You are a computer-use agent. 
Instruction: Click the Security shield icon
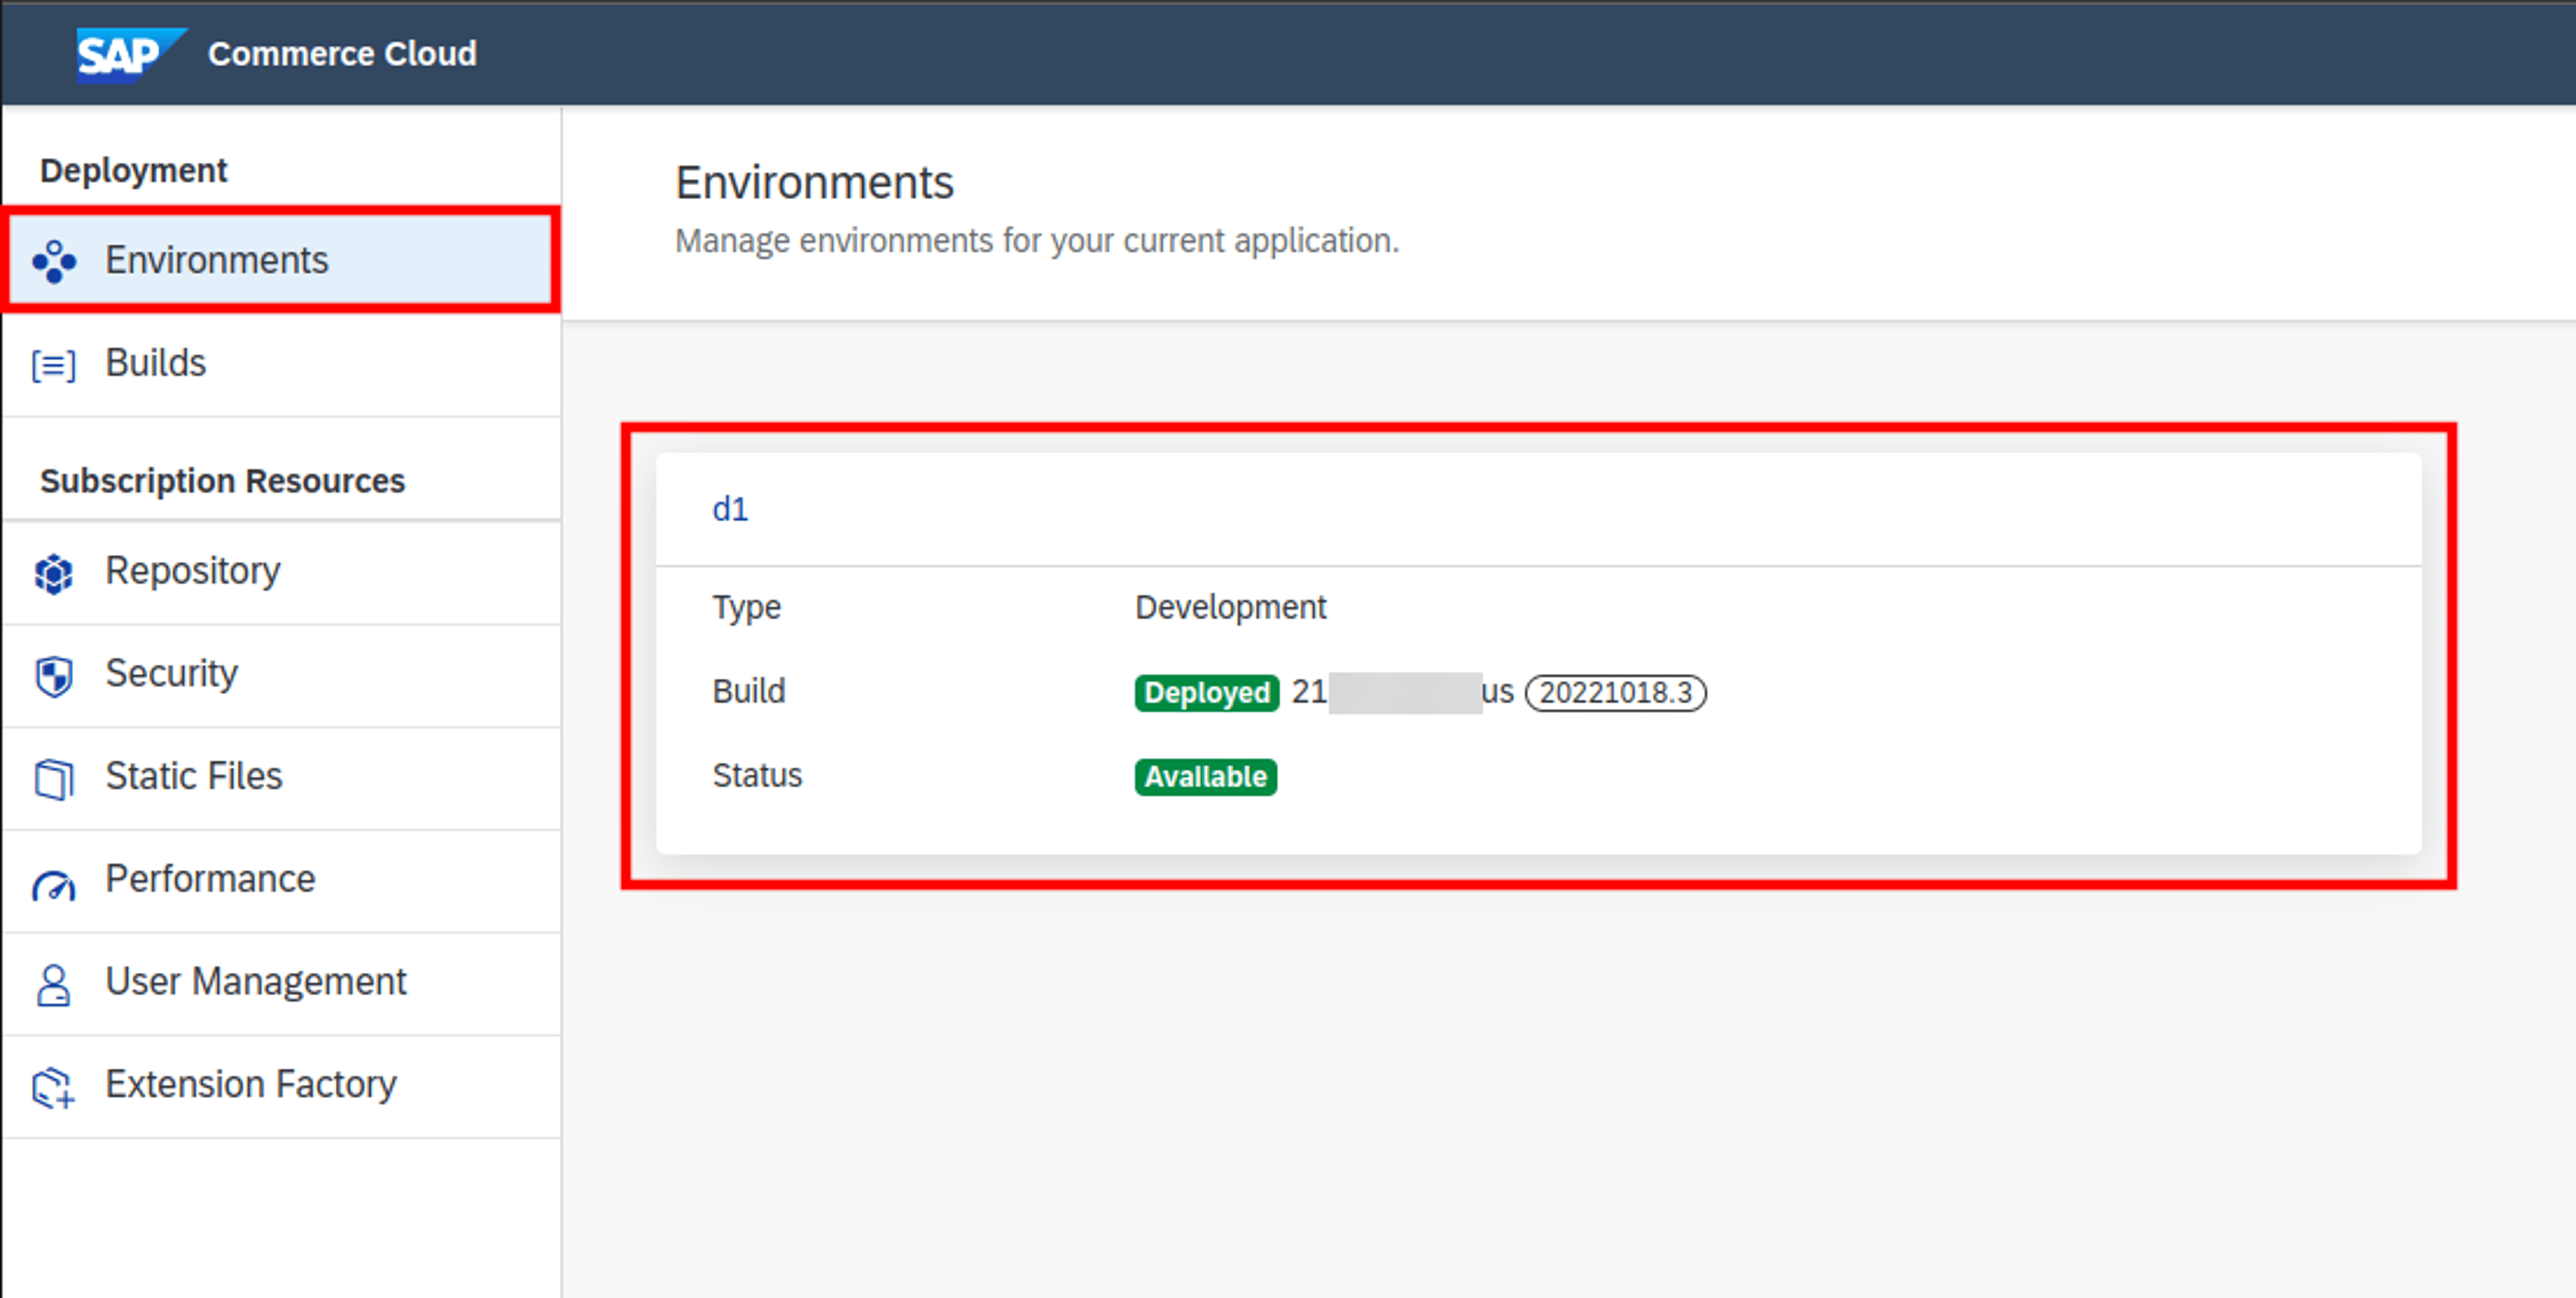coord(54,676)
